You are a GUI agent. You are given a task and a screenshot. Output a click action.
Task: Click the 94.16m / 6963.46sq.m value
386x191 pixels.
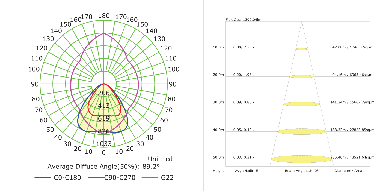point(352,75)
